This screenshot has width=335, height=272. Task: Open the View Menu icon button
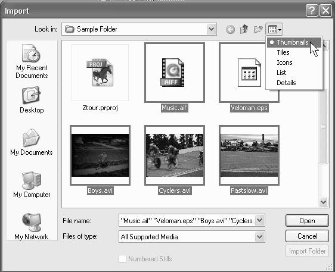(x=274, y=29)
